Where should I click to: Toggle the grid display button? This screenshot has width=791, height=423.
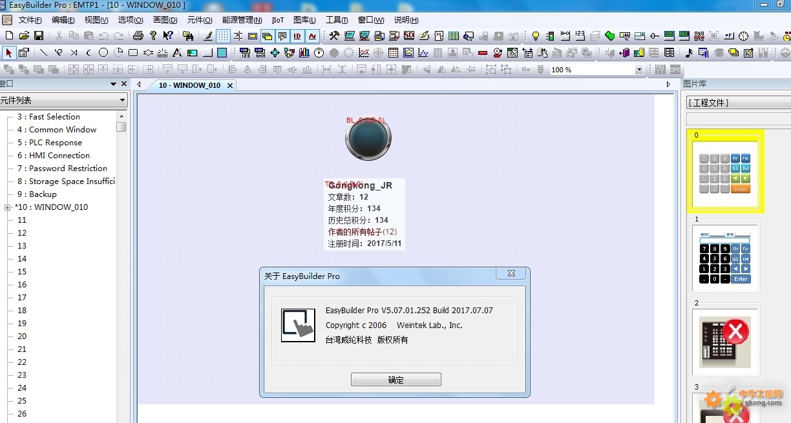tap(223, 36)
